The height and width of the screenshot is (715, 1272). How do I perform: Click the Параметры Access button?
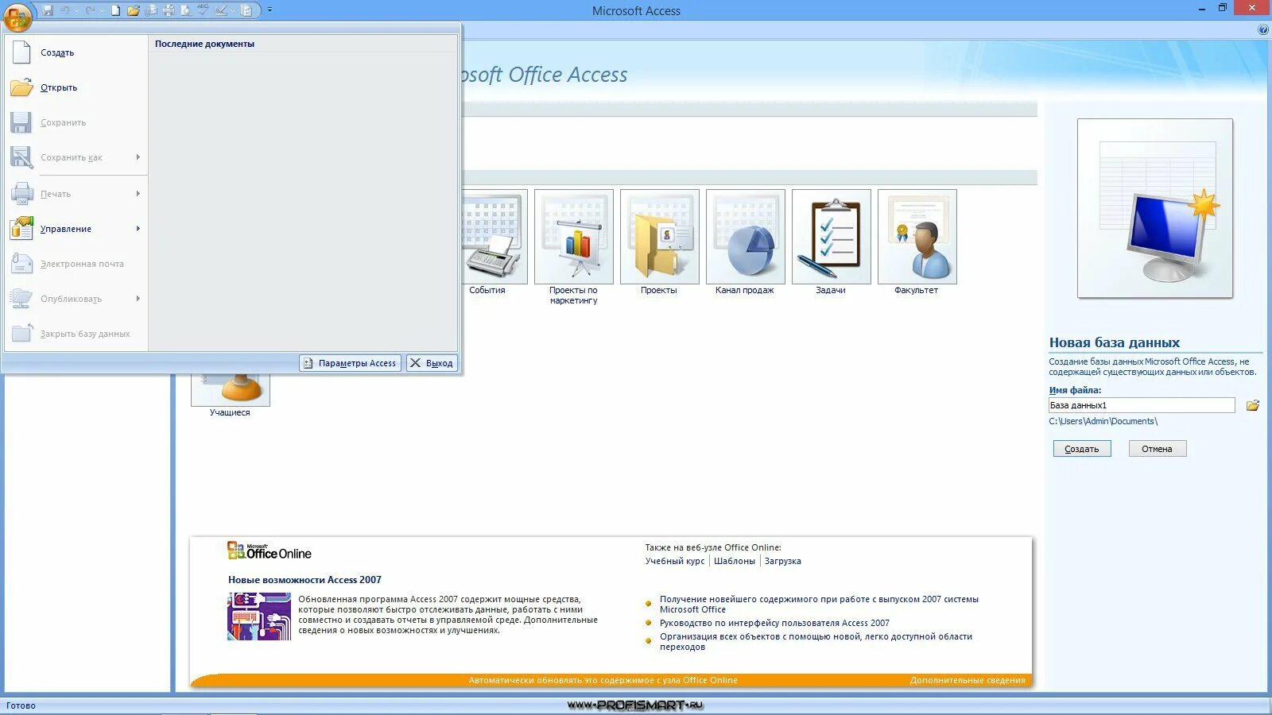pyautogui.click(x=350, y=363)
